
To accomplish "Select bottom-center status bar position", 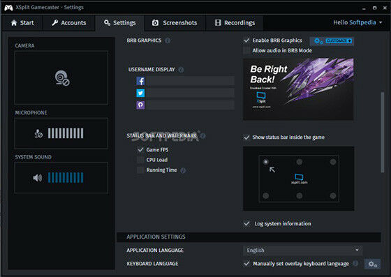I will (x=300, y=196).
